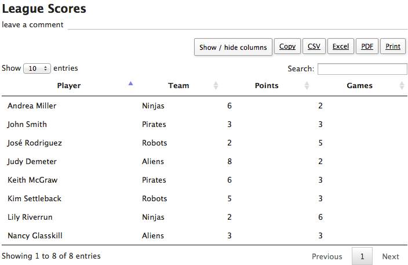Select page 1 in pagination

pos(362,256)
